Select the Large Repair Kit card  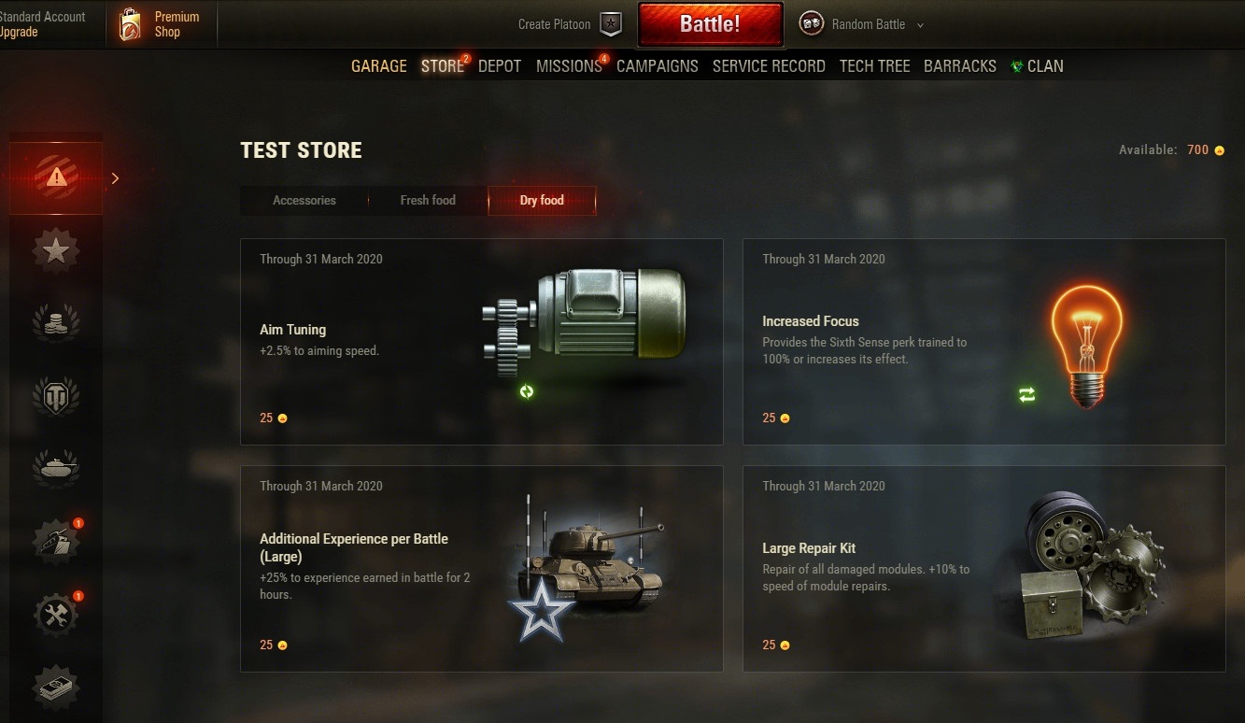[x=984, y=569]
